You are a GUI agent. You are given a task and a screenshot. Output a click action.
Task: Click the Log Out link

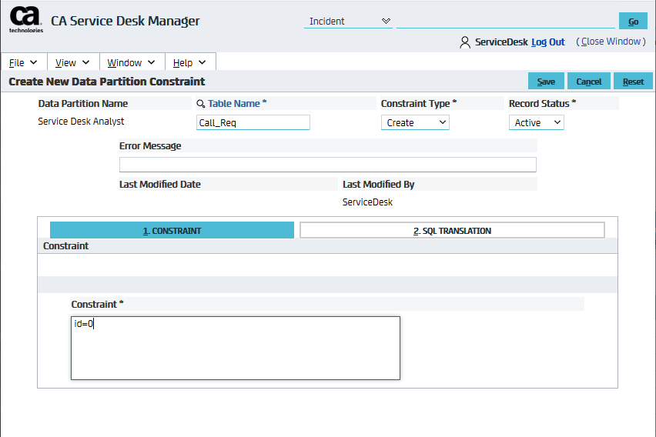547,42
